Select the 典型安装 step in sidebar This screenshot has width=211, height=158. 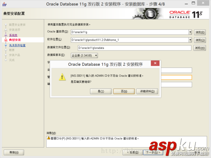[15, 40]
